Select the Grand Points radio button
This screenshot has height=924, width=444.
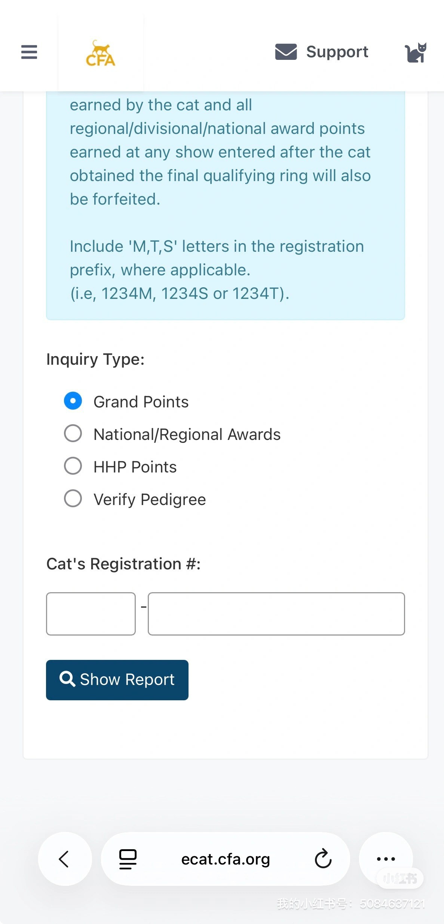[x=73, y=401]
